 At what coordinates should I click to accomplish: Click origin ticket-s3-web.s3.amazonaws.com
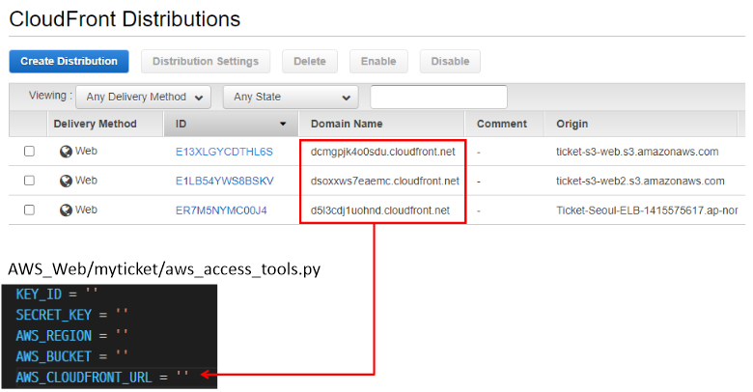637,152
